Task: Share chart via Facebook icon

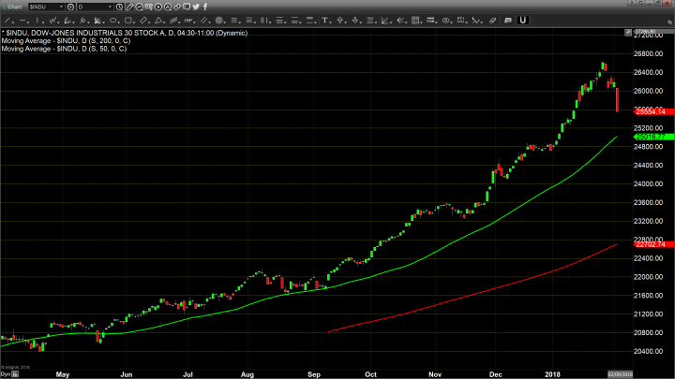Action: [x=205, y=7]
